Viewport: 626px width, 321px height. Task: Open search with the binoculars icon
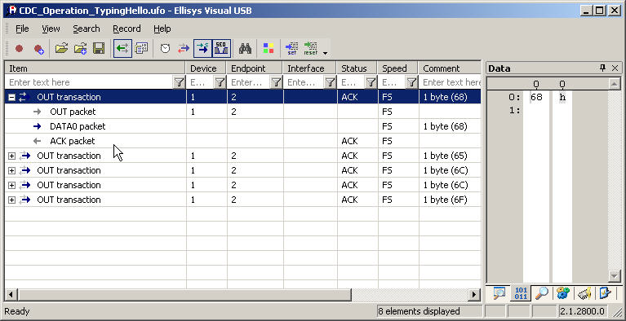245,49
